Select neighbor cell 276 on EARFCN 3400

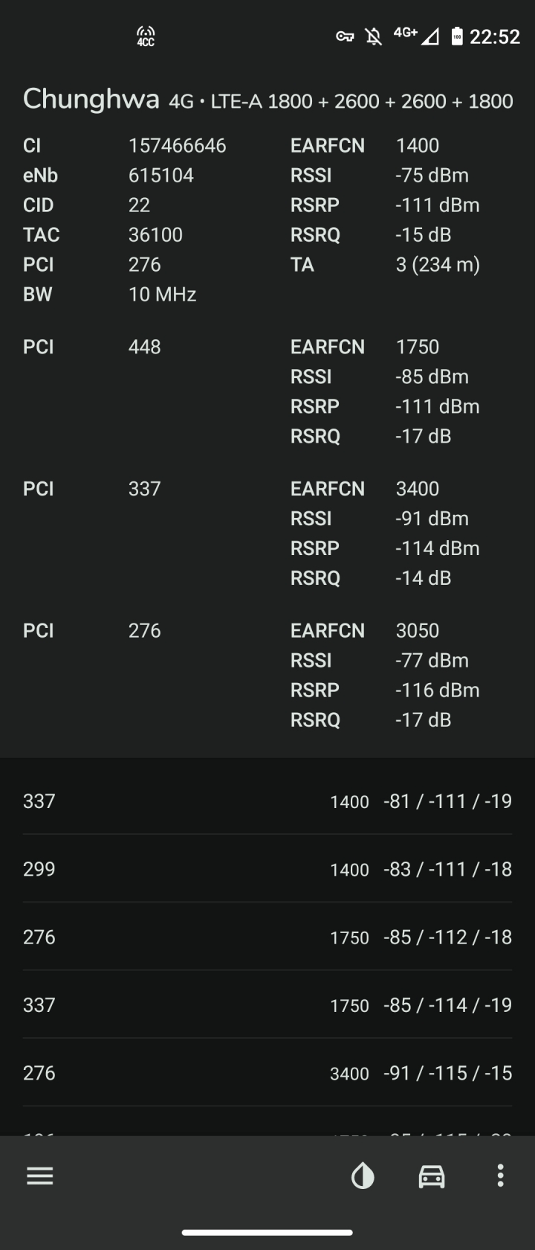tap(267, 1072)
